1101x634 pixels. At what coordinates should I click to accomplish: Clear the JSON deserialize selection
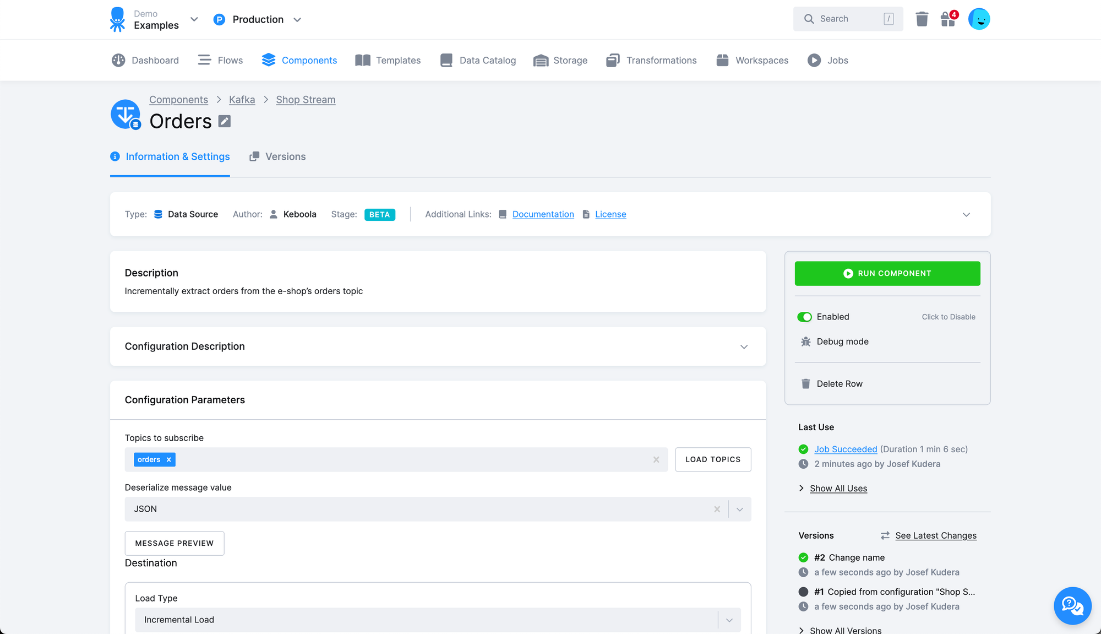717,509
